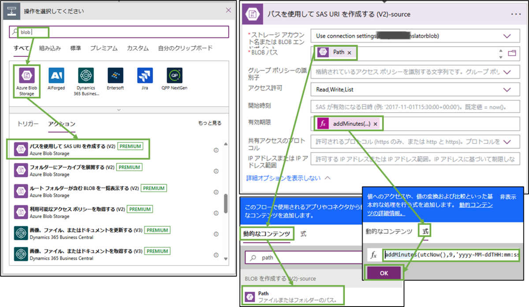Select 動的なコンテンツ tab in expression popup
The image size is (529, 307).
coord(389,231)
